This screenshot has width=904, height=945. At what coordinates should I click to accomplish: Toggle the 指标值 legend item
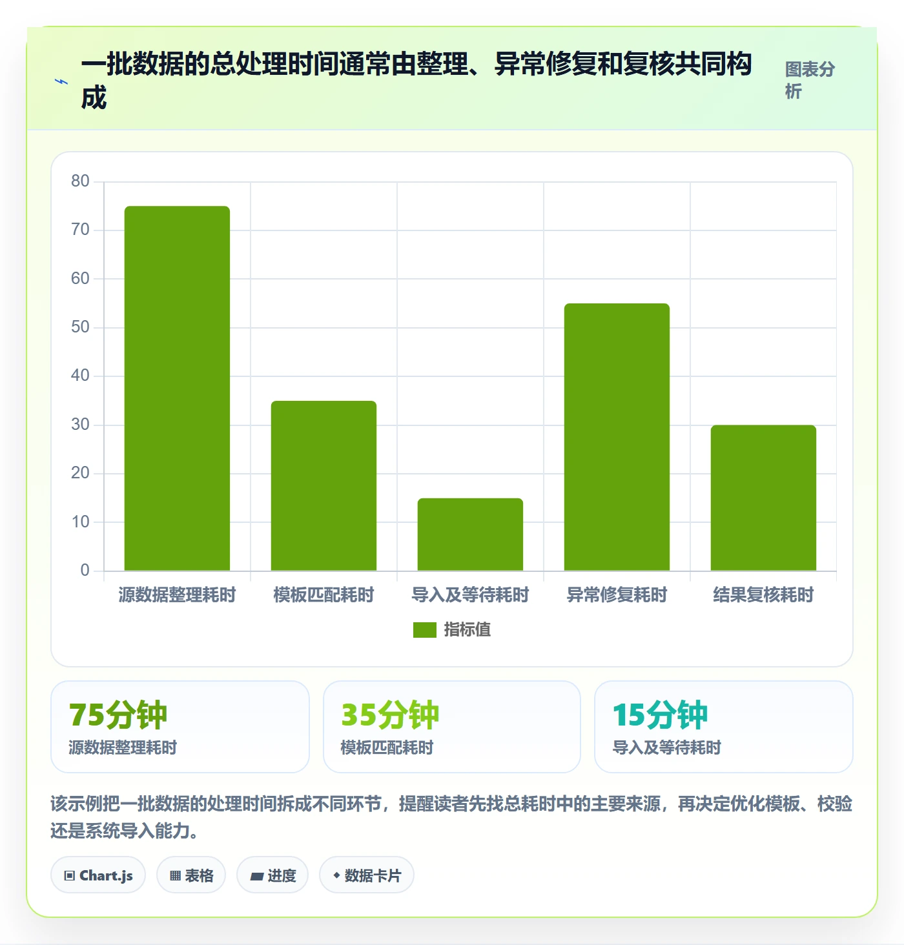452,629
